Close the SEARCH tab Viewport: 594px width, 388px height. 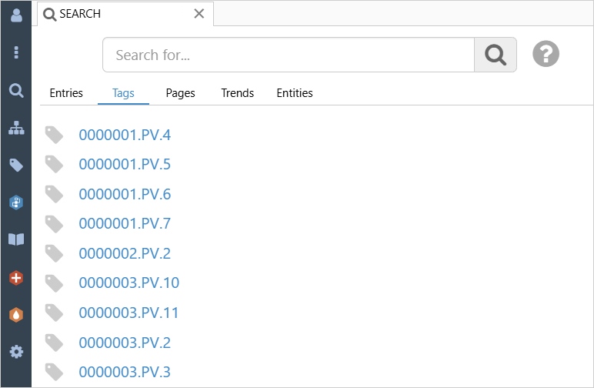click(199, 14)
